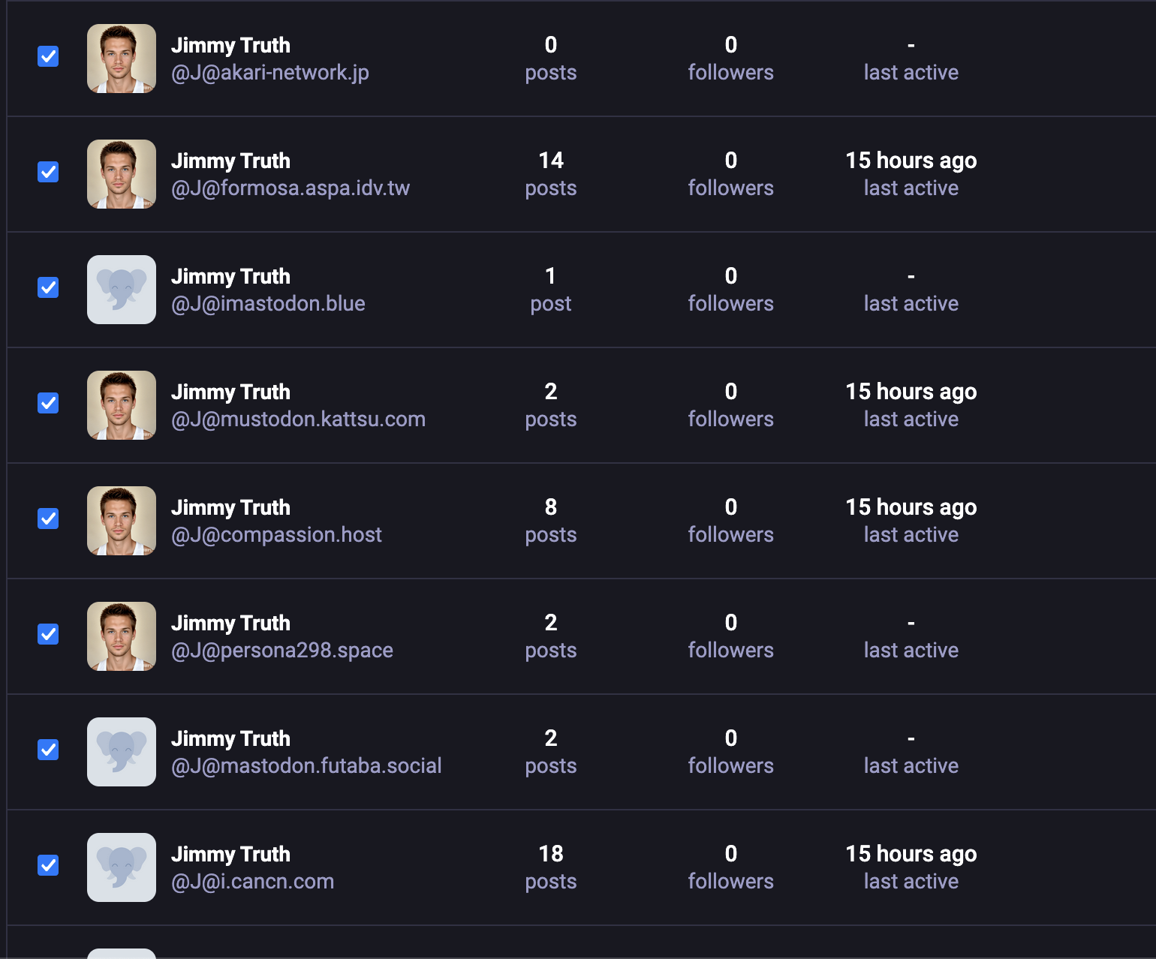The image size is (1156, 959).
Task: Click avatar of @J@akari-network.jp account
Action: click(122, 59)
